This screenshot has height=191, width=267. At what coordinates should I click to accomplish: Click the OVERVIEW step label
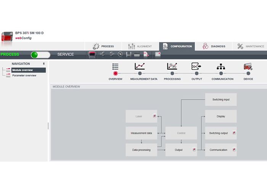click(116, 79)
